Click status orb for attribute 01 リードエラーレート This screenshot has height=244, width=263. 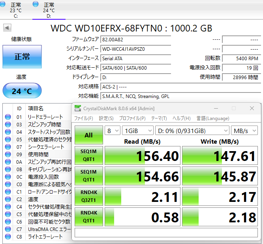(8, 117)
